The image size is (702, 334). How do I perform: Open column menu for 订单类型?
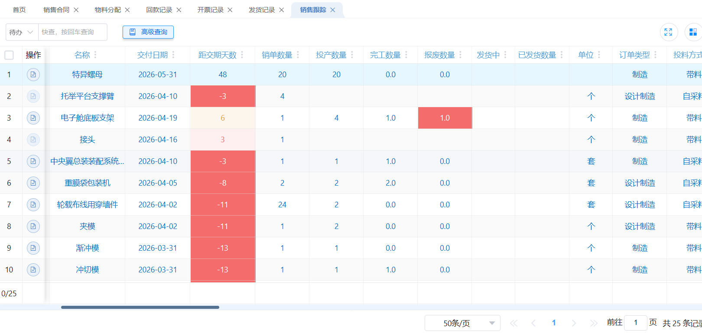point(656,55)
